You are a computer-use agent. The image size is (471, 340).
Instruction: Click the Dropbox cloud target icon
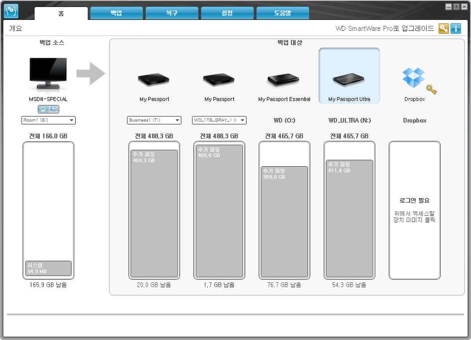413,78
